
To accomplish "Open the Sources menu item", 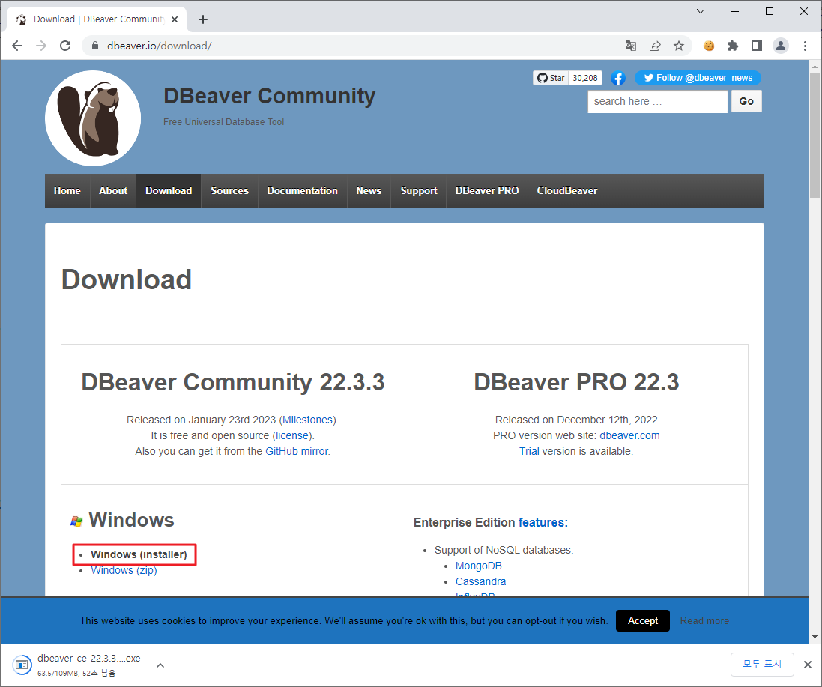I will 229,191.
